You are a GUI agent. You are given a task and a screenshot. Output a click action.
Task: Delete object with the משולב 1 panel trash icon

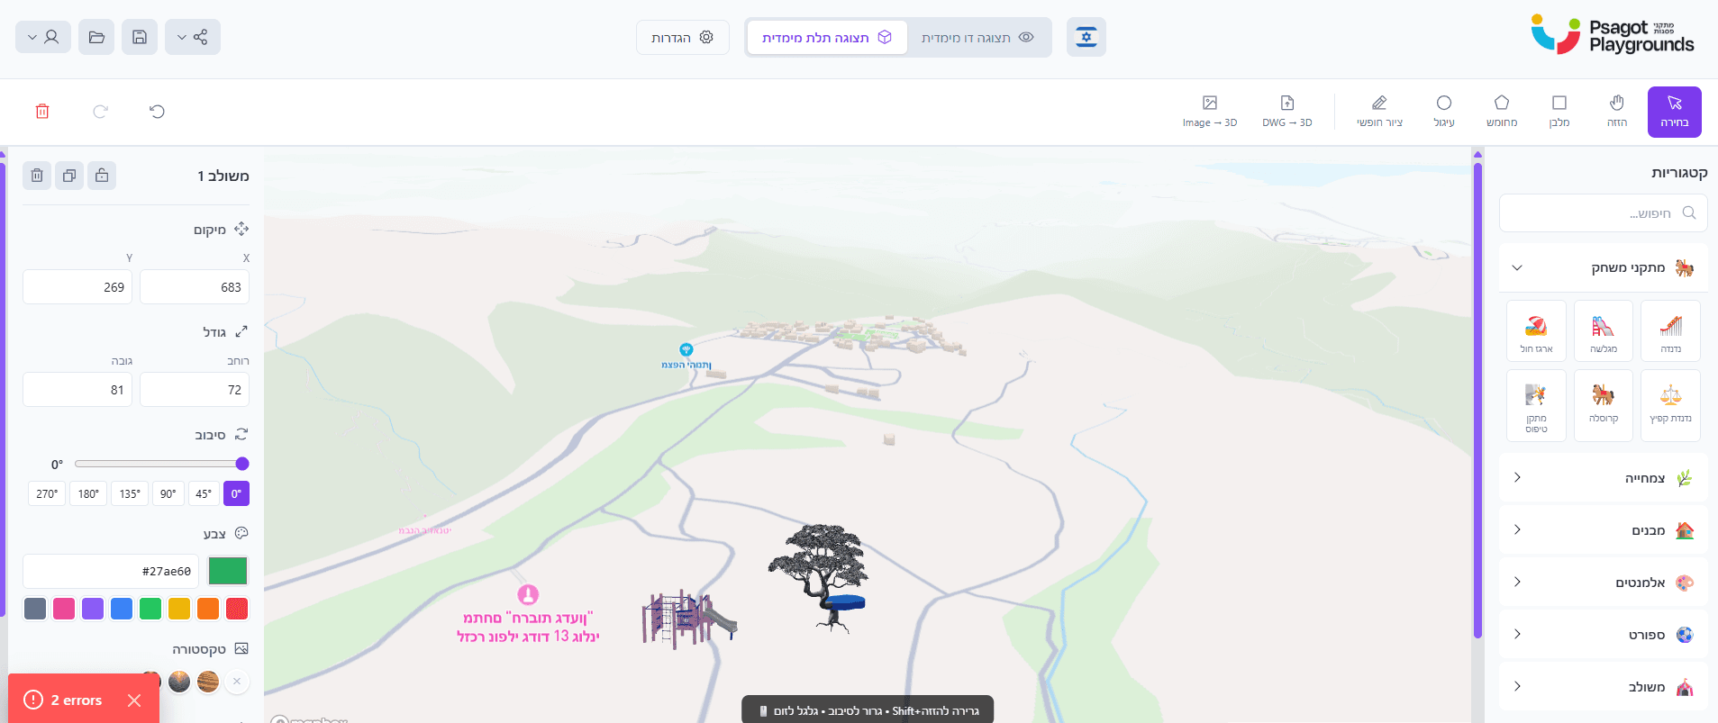click(37, 176)
